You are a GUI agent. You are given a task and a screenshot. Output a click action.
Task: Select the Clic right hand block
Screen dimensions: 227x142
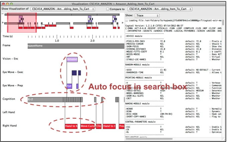[x=99, y=126]
